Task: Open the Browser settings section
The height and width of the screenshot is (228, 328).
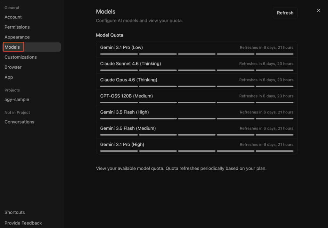Action: click(13, 67)
